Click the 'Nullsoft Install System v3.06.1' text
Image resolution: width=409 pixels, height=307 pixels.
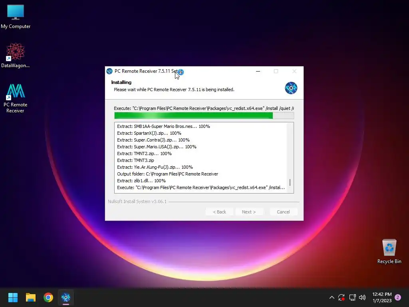[x=137, y=201]
